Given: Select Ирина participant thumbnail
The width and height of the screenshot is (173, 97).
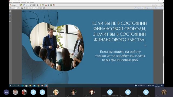Looking at the screenshot, I should click(x=164, y=92).
